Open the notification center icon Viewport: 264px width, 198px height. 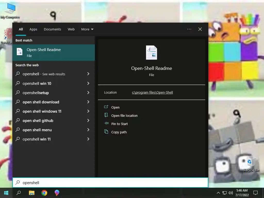point(255,193)
